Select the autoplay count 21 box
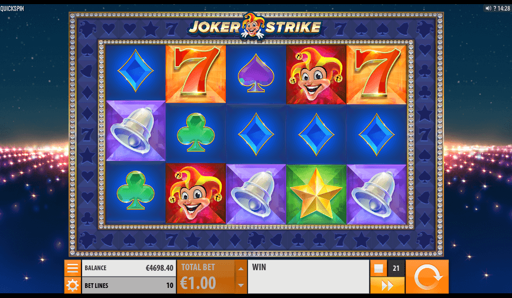The height and width of the screenshot is (298, 512). 396,268
